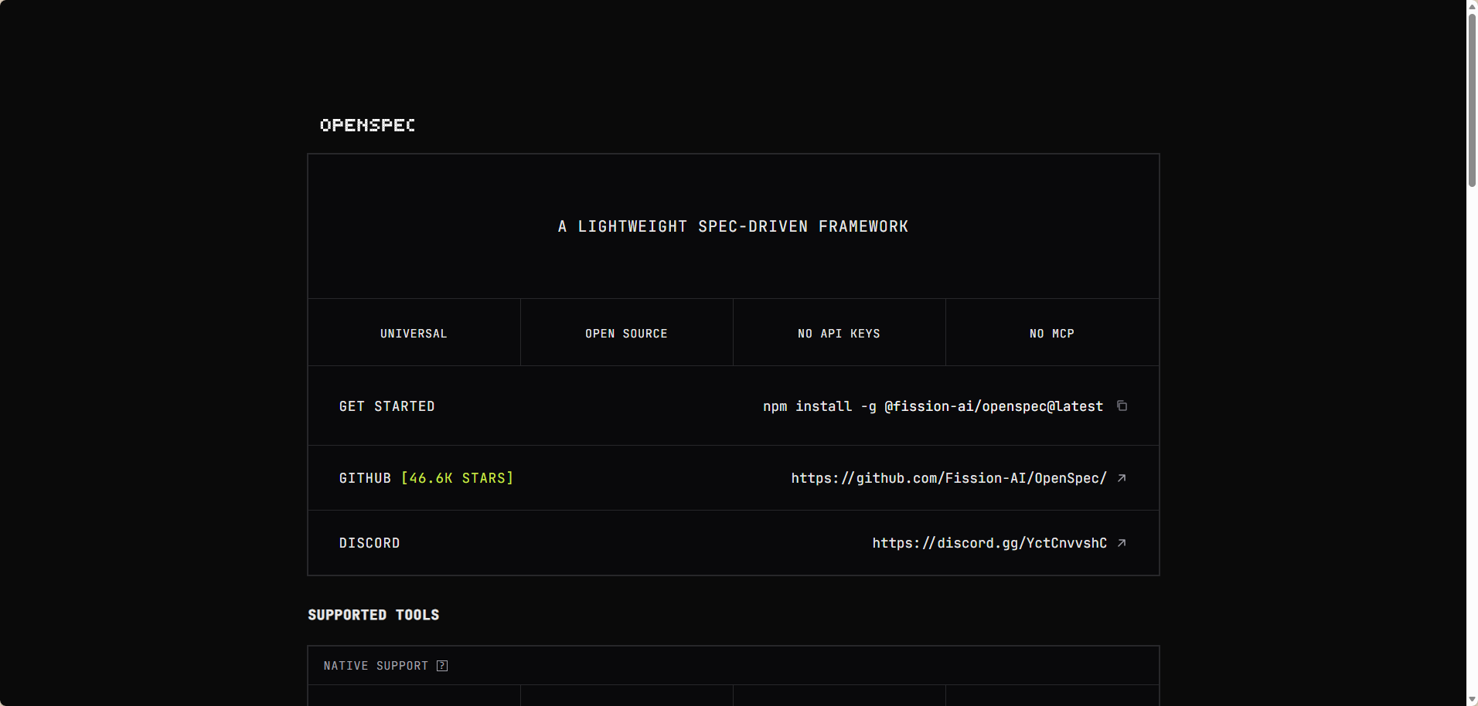Open the GitHub link arrow icon
This screenshot has height=706, width=1478.
click(x=1122, y=478)
